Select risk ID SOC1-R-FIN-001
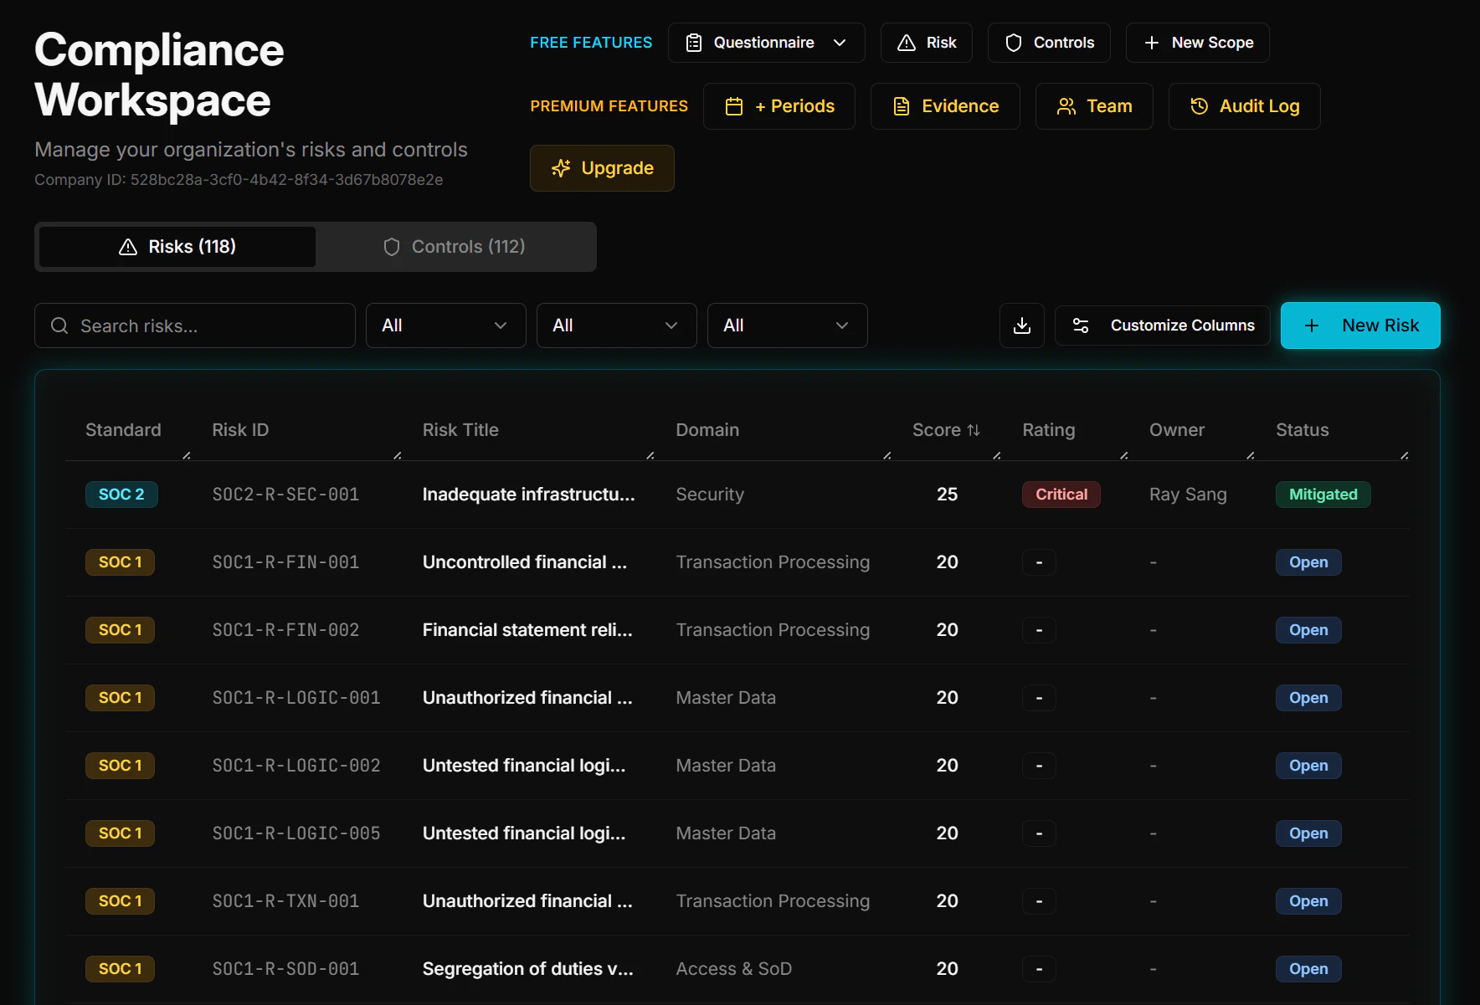 click(285, 562)
